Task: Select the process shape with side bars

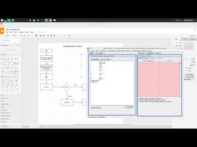Action: point(16,63)
